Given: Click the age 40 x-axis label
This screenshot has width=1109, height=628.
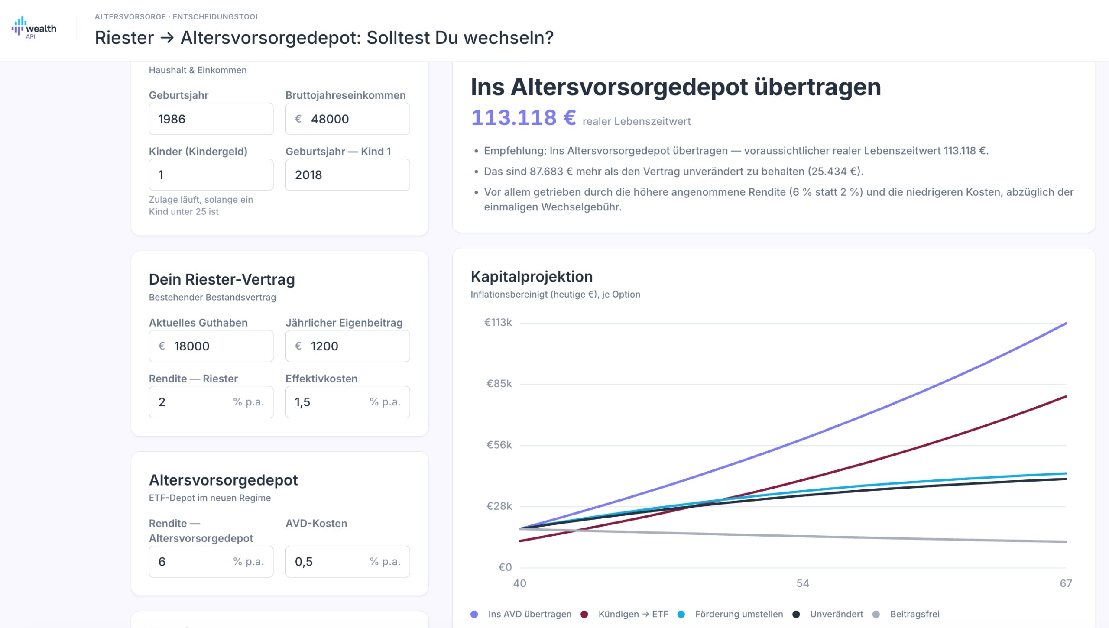Looking at the screenshot, I should (520, 583).
